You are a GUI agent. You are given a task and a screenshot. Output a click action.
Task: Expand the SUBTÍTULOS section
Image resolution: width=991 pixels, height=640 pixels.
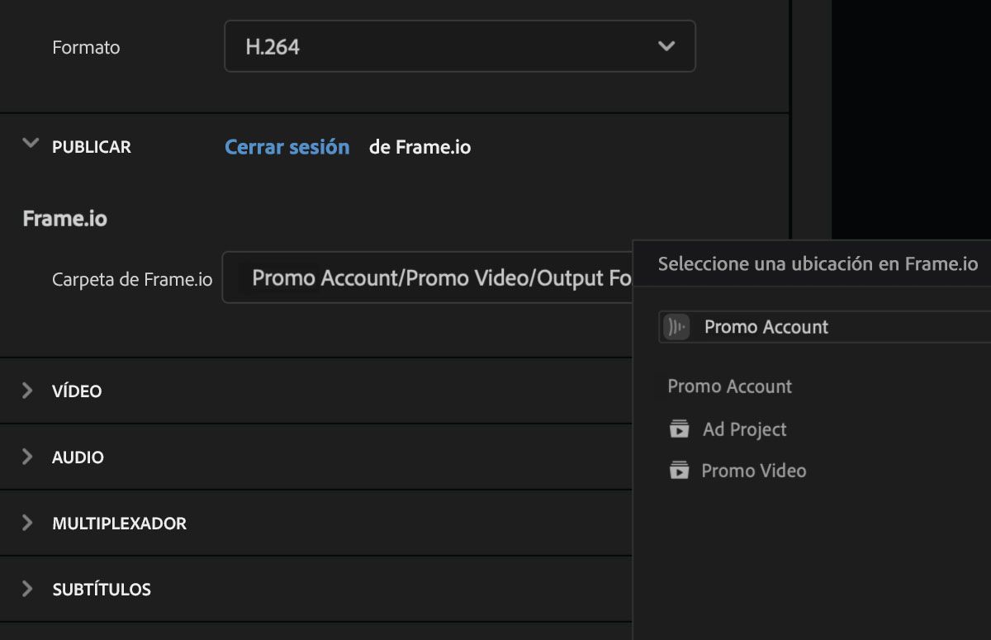[27, 589]
